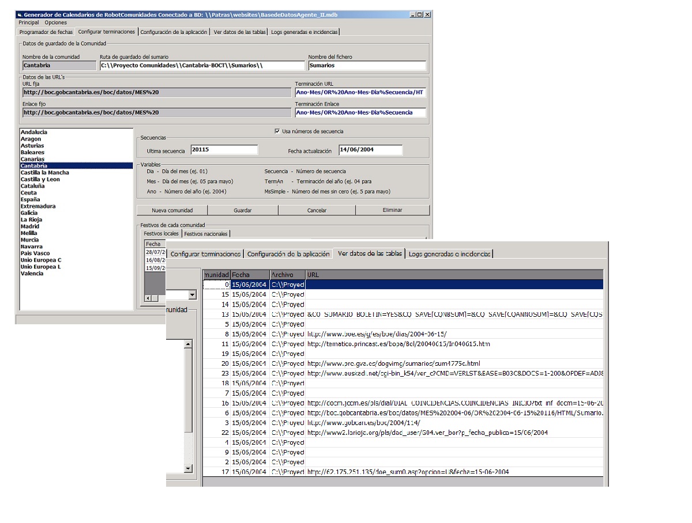
Task: Select Pais Vasco in the list
Action: [35, 253]
